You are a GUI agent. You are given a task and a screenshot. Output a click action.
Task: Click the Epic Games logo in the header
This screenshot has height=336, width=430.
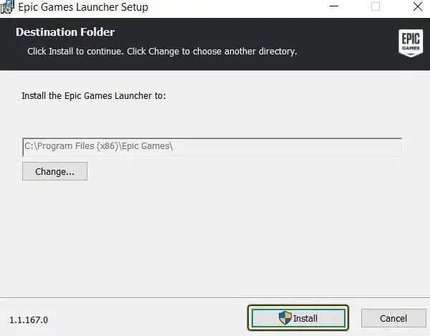[x=411, y=43]
